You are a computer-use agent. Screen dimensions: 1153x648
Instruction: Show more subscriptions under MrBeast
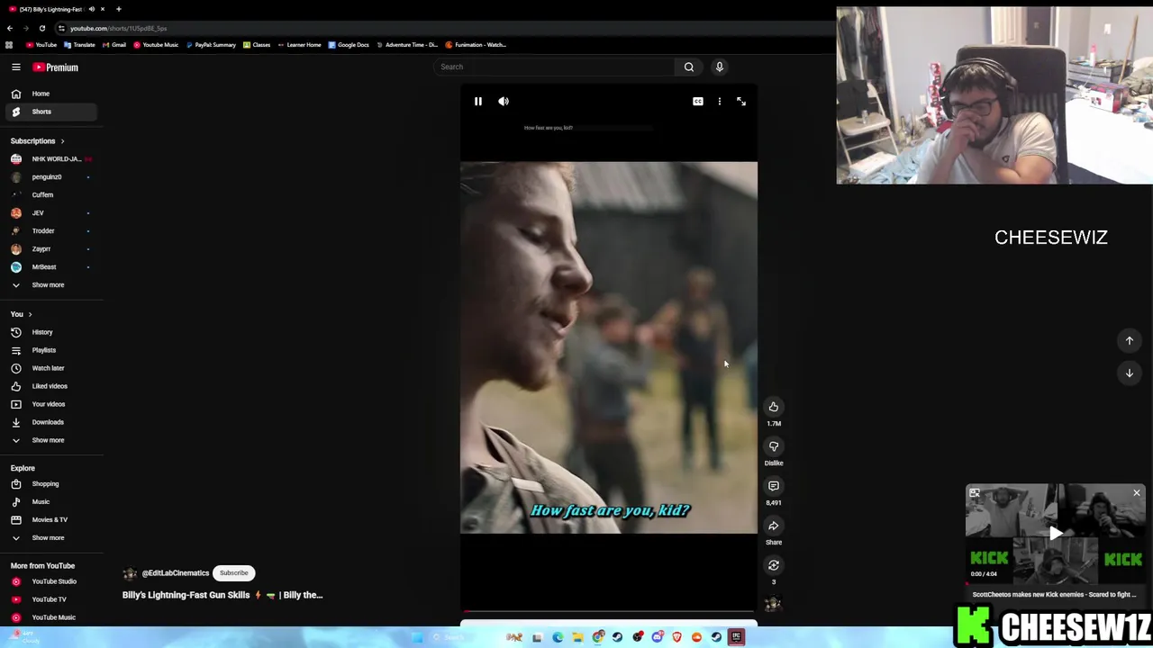(51, 285)
